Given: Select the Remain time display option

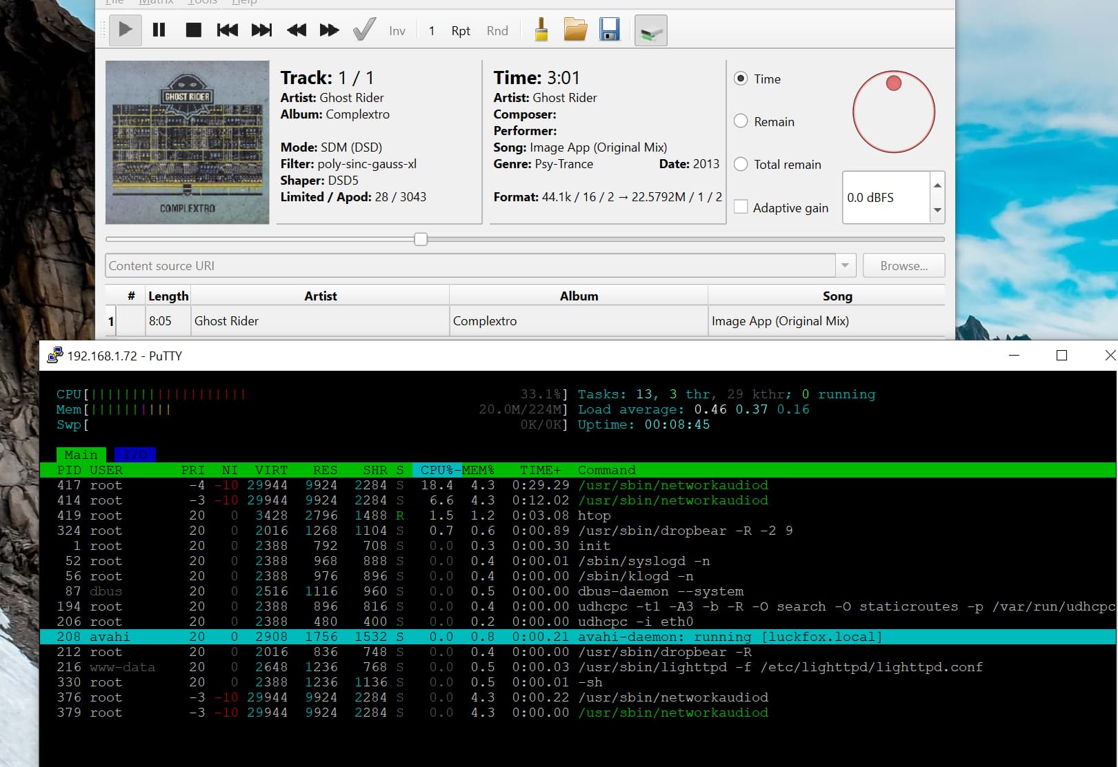Looking at the screenshot, I should pyautogui.click(x=741, y=121).
